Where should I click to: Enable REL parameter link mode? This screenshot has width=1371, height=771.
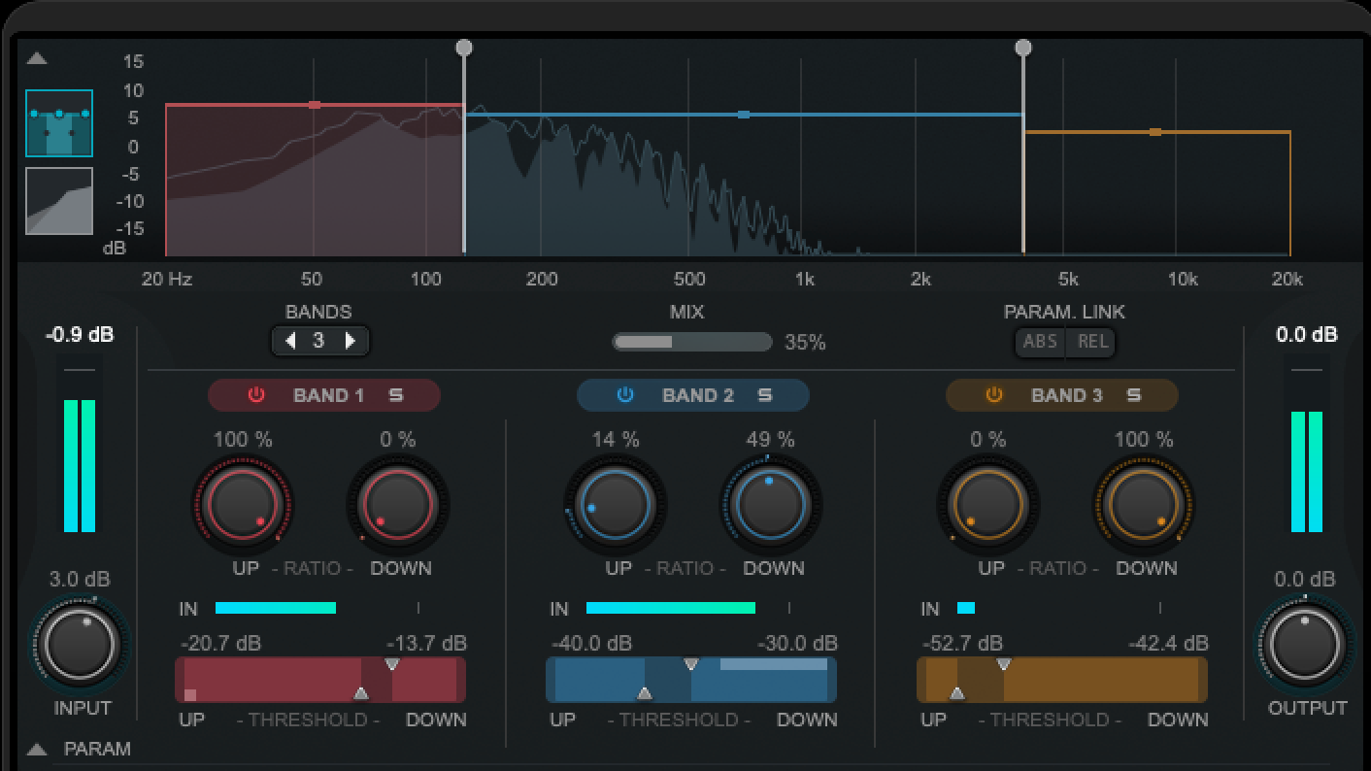coord(1092,342)
